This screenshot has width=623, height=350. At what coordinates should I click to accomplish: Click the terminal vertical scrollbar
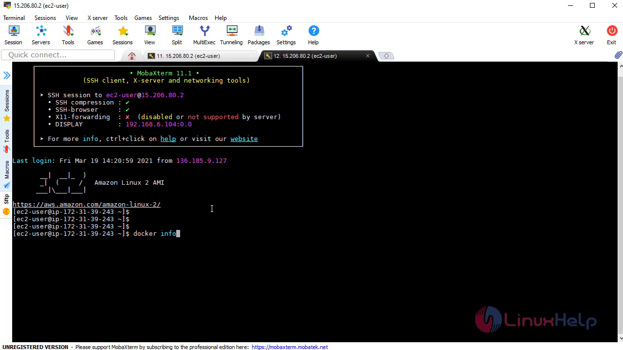pos(620,202)
